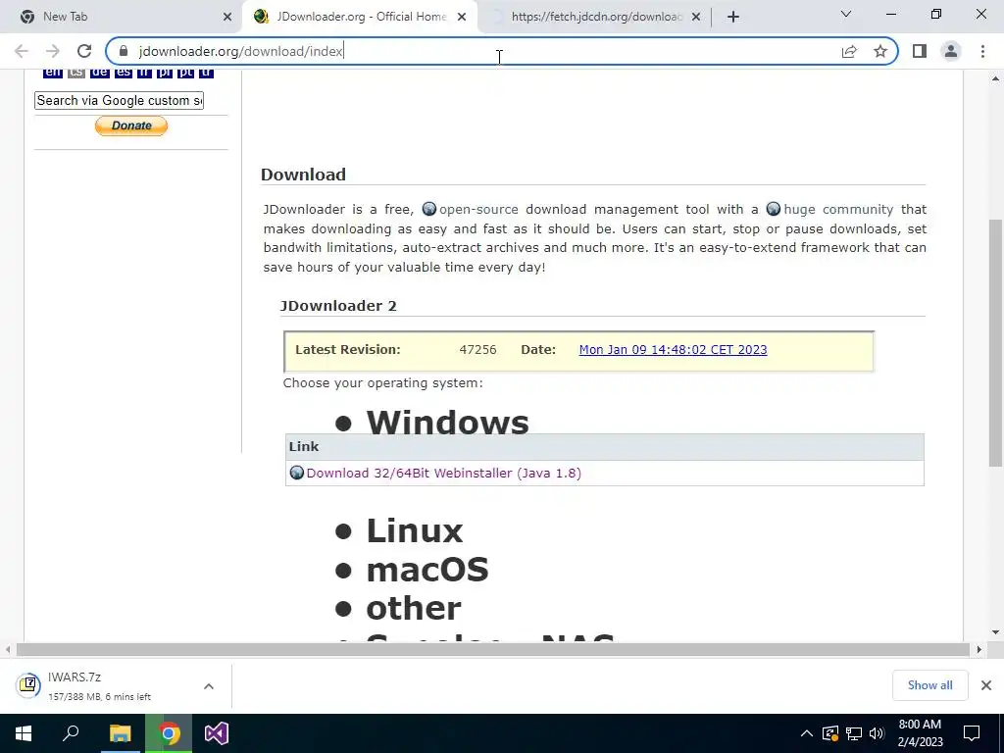The height and width of the screenshot is (753, 1004).
Task: Click the Google custom search box
Action: point(119,101)
